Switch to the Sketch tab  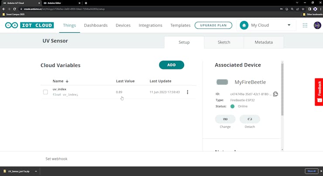click(x=224, y=42)
